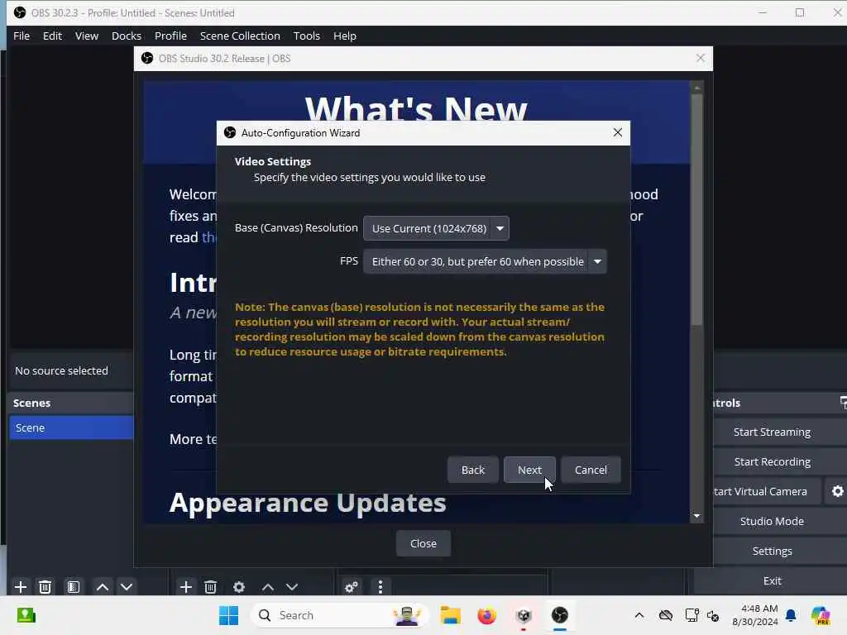The image size is (847, 635).
Task: Open the network display tray icon
Action: click(x=691, y=615)
